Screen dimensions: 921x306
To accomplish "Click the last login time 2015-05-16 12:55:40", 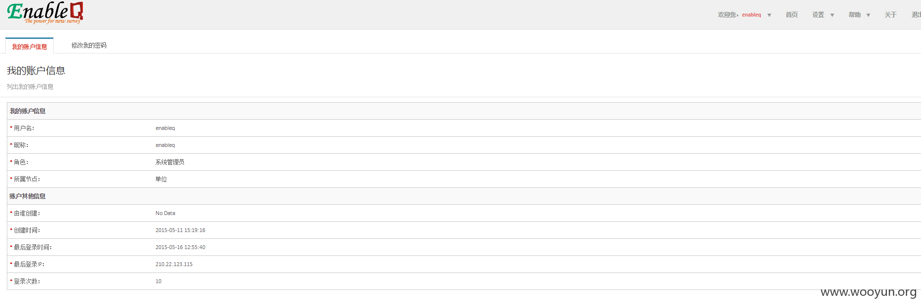I will [x=180, y=247].
